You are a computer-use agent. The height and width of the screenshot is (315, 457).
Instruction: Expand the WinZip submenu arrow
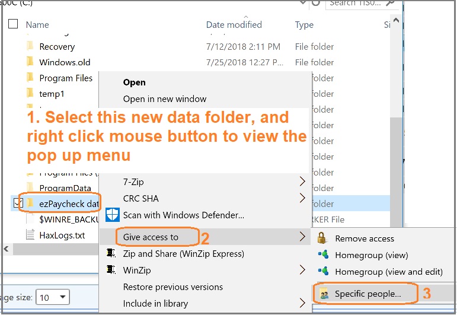click(x=302, y=270)
